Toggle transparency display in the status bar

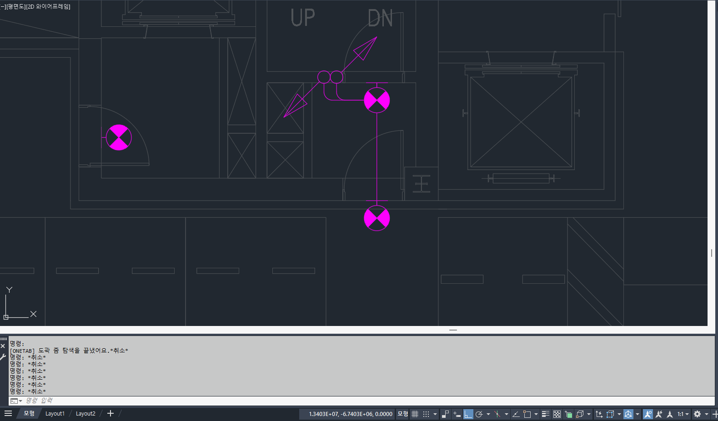(x=557, y=414)
